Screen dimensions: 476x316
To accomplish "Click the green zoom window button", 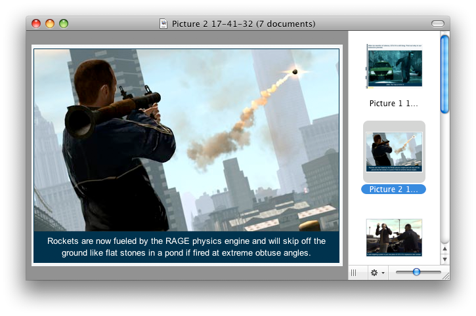I will pos(64,24).
